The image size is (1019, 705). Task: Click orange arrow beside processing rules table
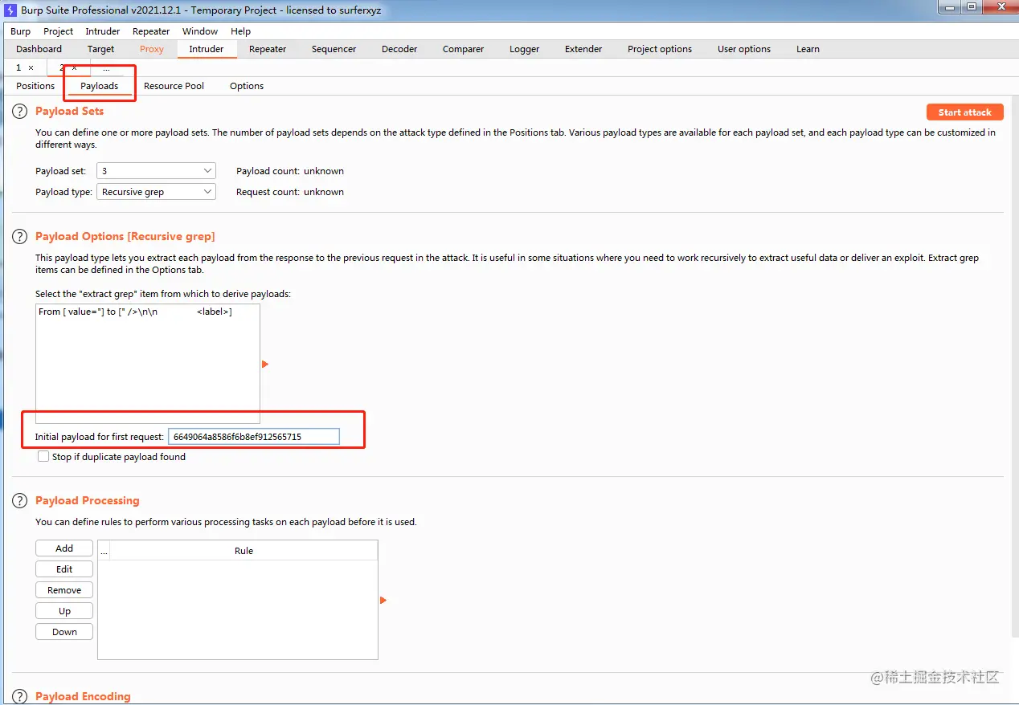[383, 600]
